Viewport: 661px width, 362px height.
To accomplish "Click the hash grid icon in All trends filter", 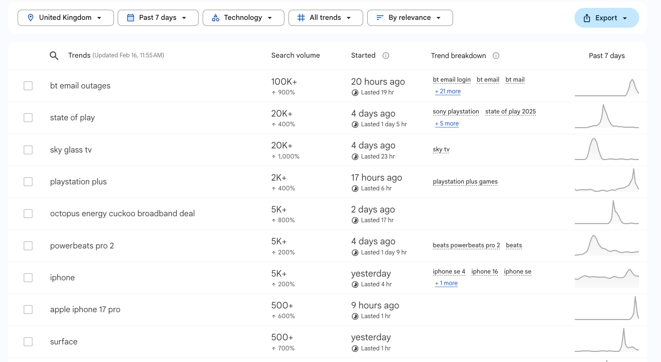I will point(301,18).
